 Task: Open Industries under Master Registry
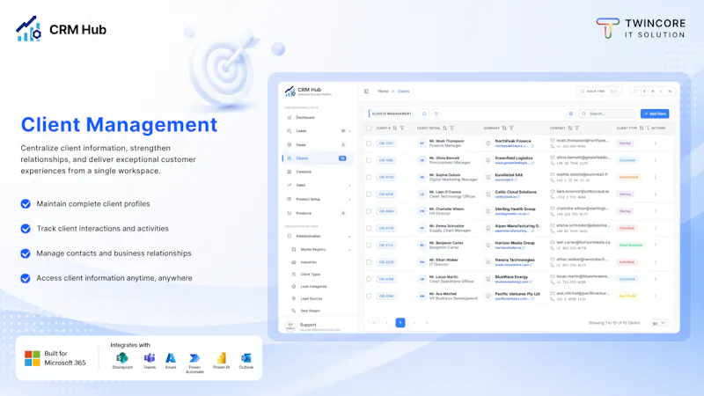[x=308, y=262]
